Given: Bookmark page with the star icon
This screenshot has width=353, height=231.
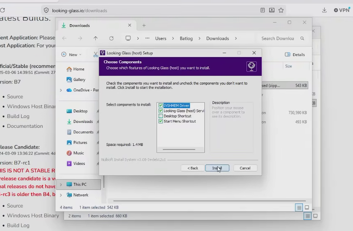Looking at the screenshot, I should (x=281, y=10).
